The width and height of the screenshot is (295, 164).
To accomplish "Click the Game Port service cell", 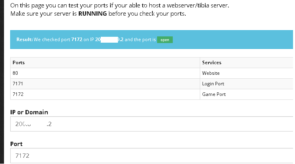I will (246, 94).
